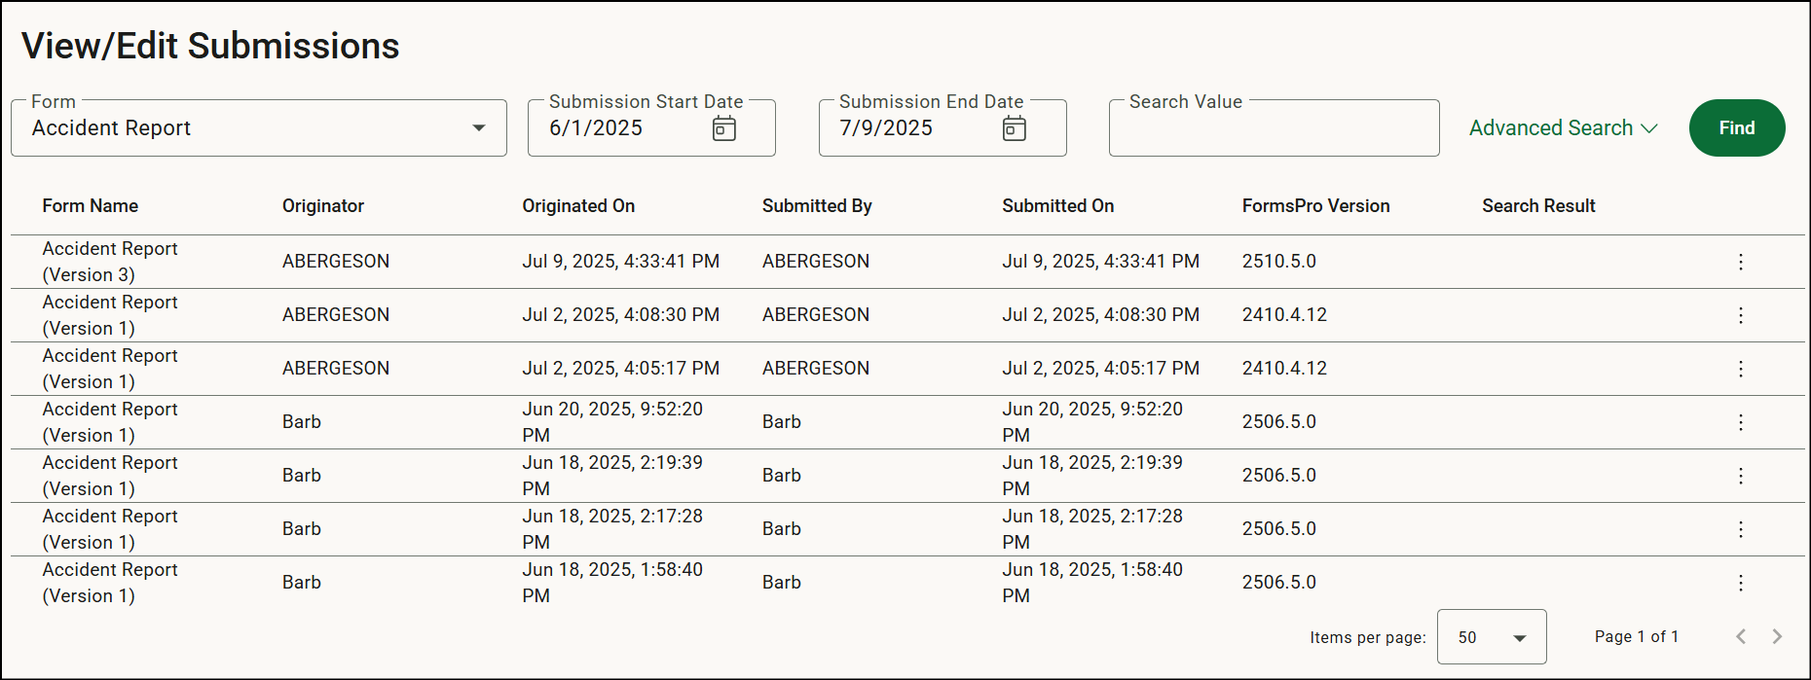Sort by the Originated On column header
Screen dimensions: 1811x680
(578, 206)
